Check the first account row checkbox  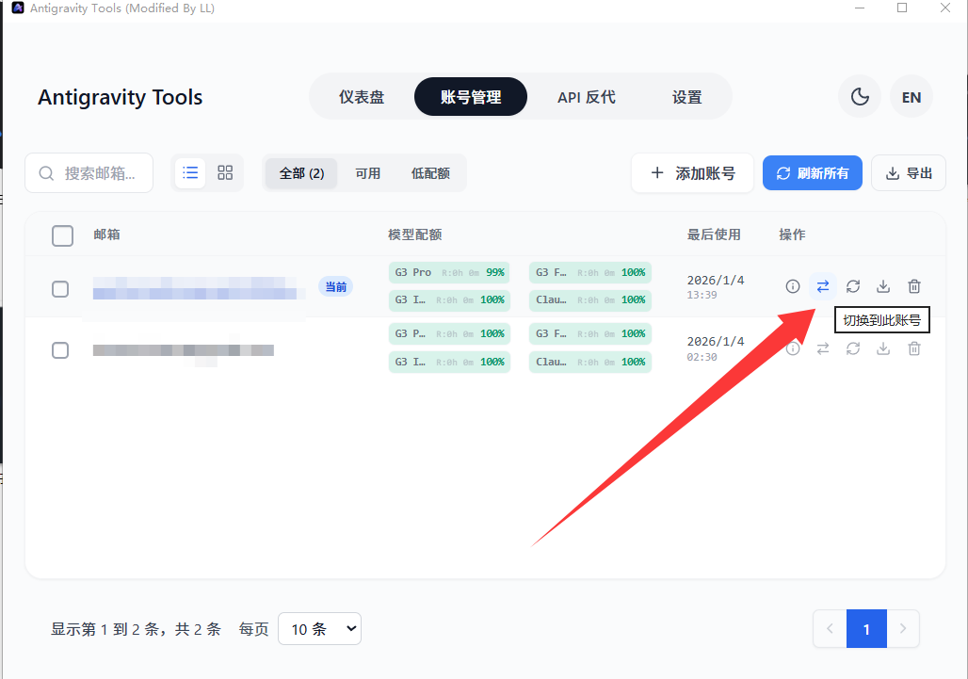[60, 289]
